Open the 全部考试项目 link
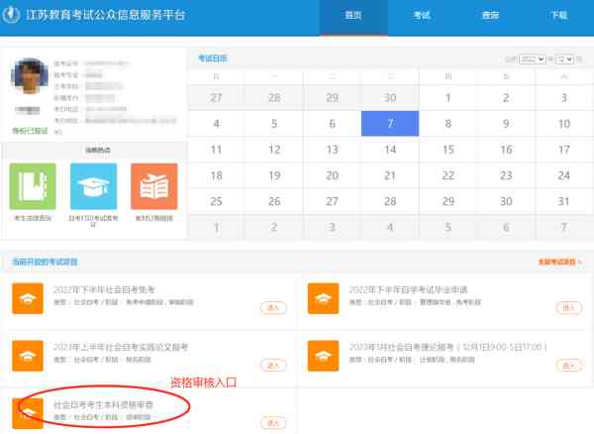 (x=559, y=263)
